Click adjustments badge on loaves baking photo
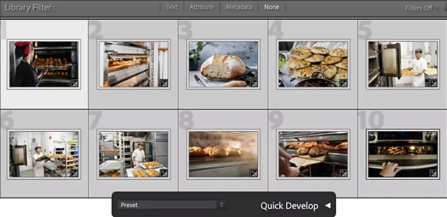This screenshot has height=217, width=447. (254, 173)
